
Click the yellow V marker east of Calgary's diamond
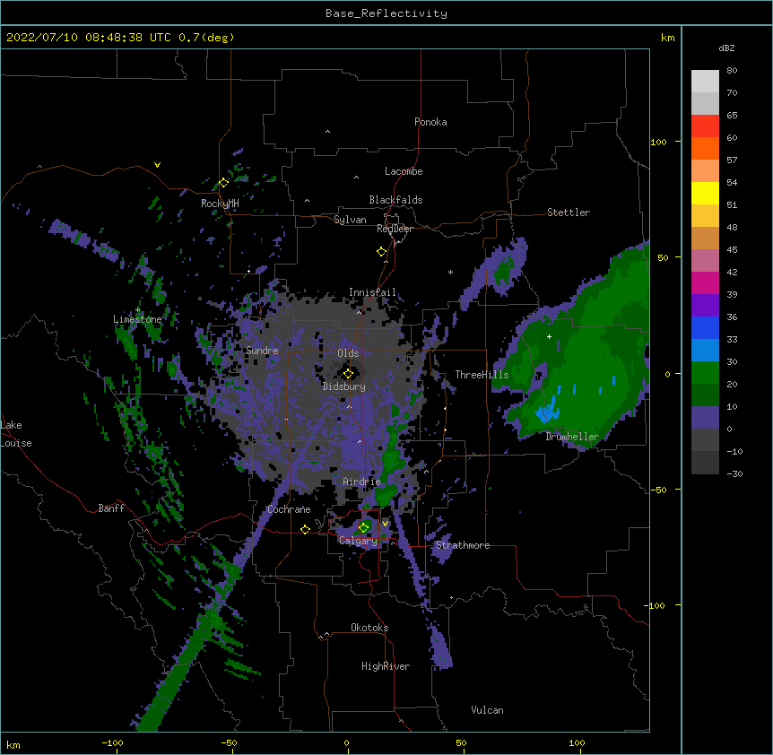385,524
